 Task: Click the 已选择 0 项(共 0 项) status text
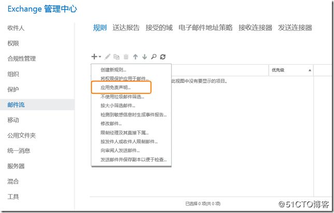(x=203, y=204)
